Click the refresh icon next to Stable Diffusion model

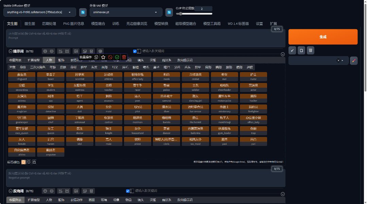(83, 12)
